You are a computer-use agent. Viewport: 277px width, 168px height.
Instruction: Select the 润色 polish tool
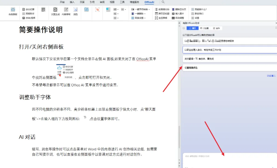point(76,12)
